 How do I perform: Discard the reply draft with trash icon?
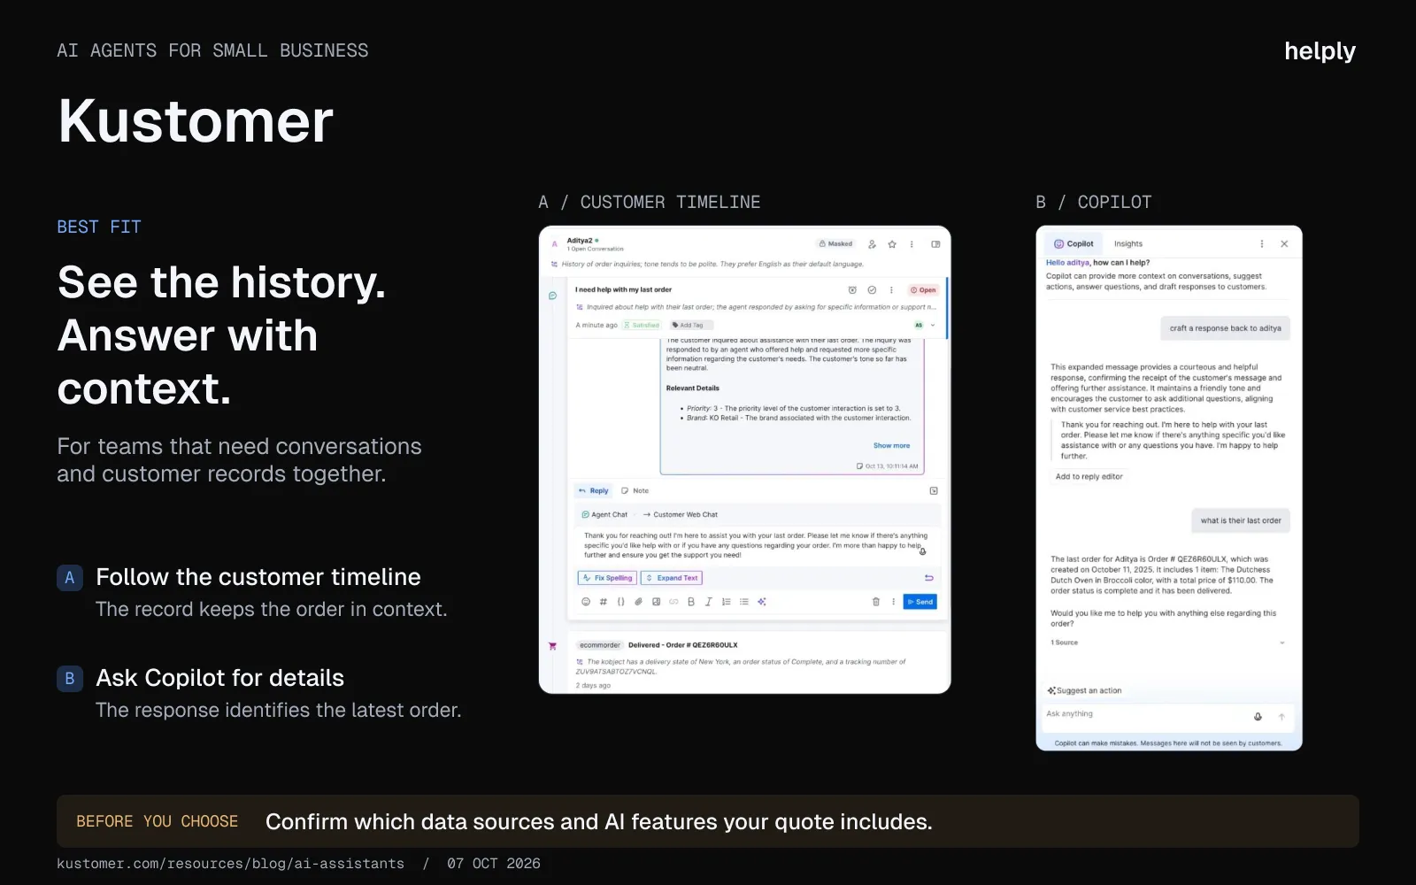(876, 602)
